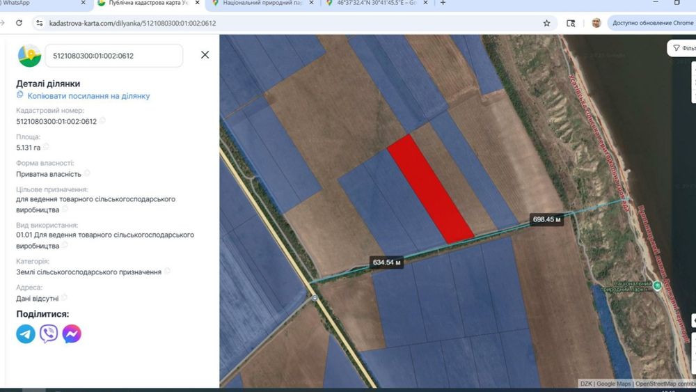Select the red highlighted parcel on map
Screen dimensions: 696x392
(x=431, y=189)
